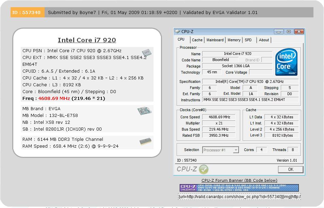
Task: Maximize the CPU-Z window
Action: 289,32
